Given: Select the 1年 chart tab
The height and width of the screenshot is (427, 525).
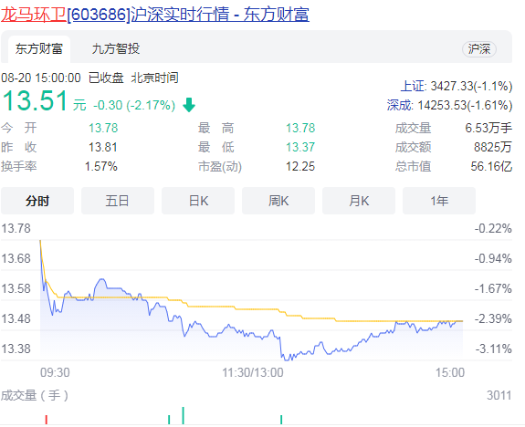Looking at the screenshot, I should pos(439,201).
